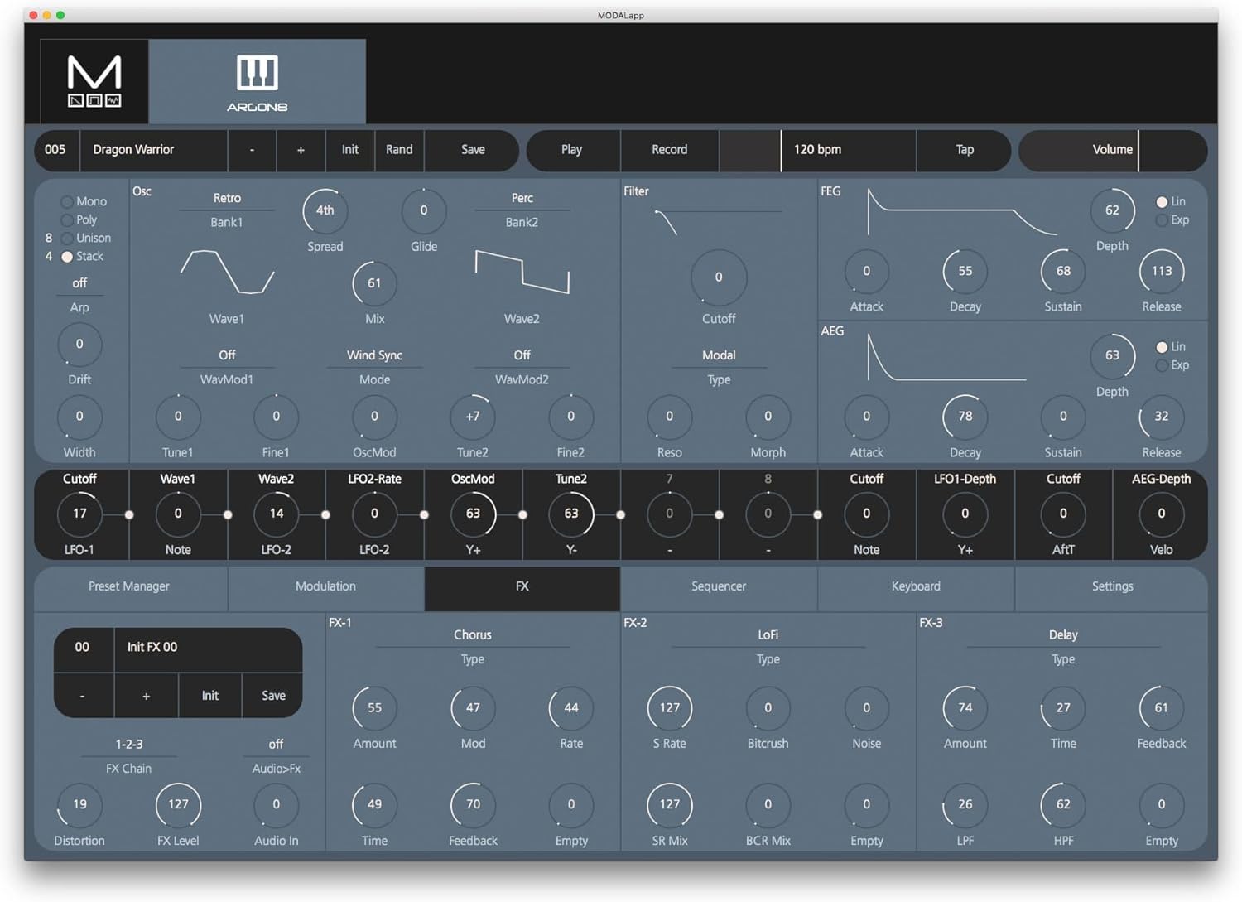The image size is (1242, 902).
Task: Click the MODAL logo icon
Action: [94, 81]
